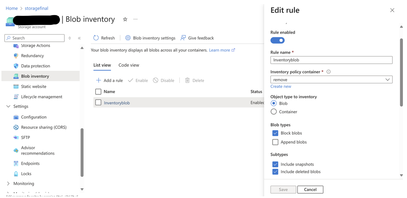This screenshot has height=198, width=407.
Task: Click in the sidebar Search field
Action: click(35, 38)
